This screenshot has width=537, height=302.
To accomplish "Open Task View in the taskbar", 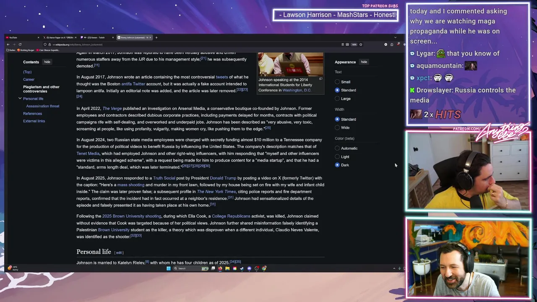I will (213, 268).
